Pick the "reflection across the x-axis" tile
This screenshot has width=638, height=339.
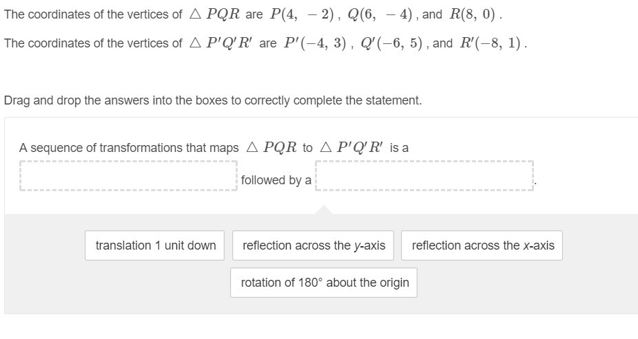pos(482,245)
